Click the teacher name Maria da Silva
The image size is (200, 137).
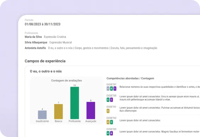[x=33, y=37]
